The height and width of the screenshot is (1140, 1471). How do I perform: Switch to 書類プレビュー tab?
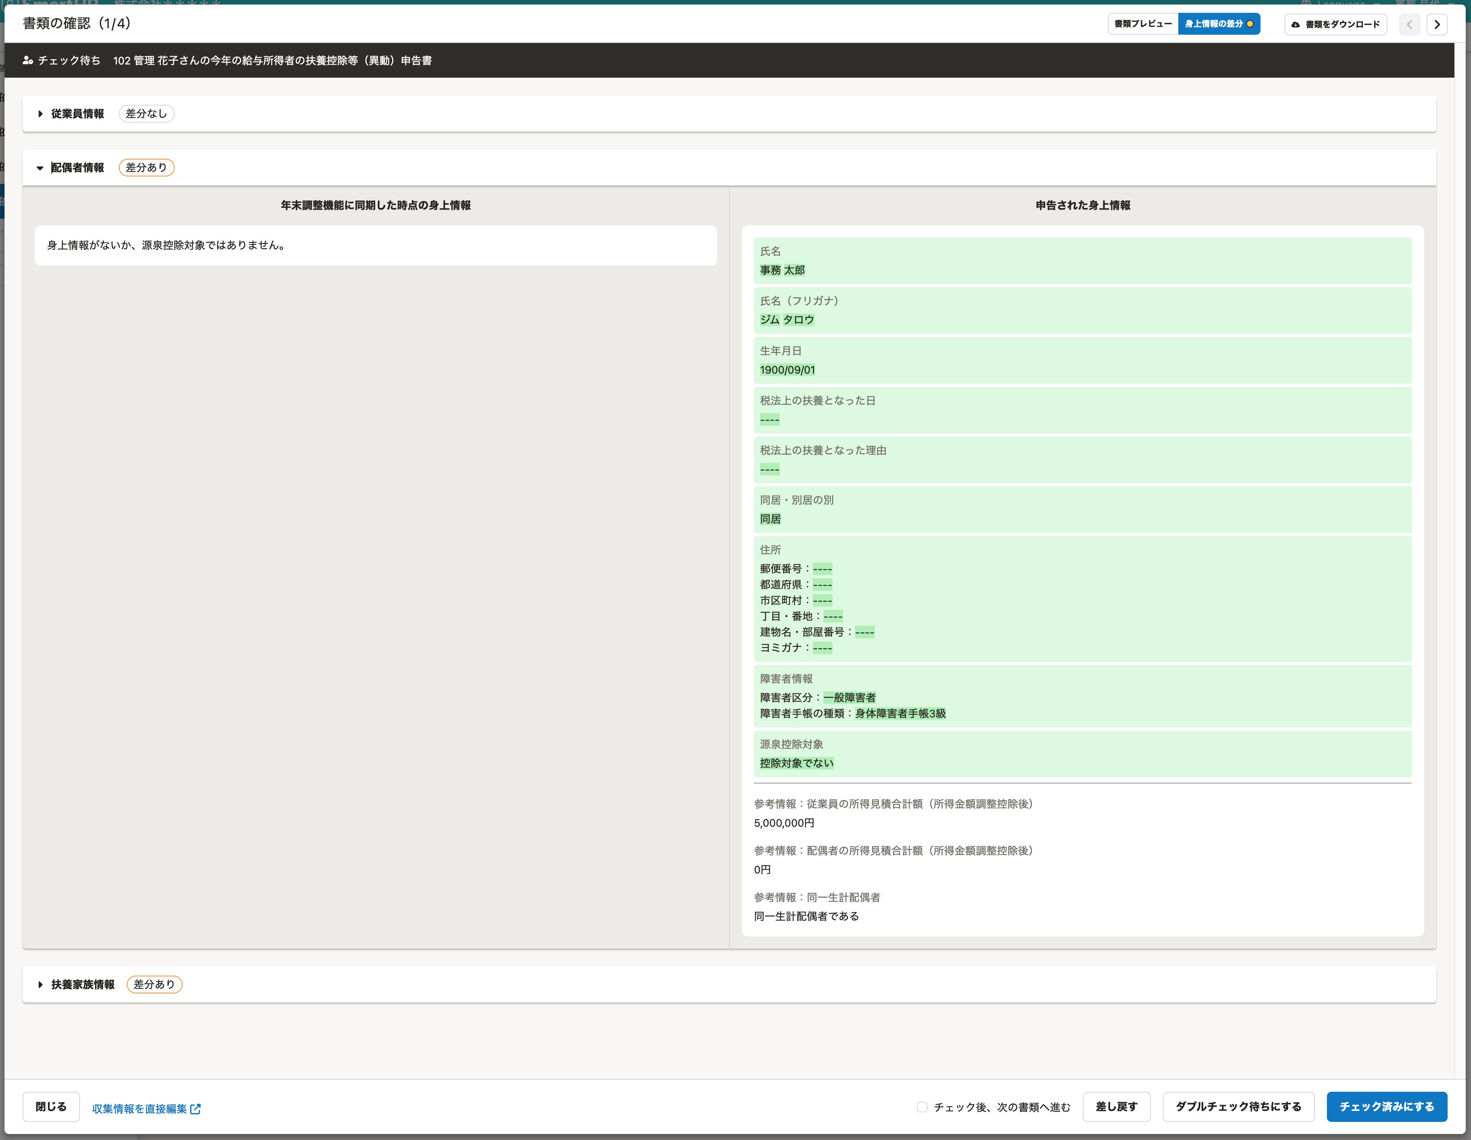pos(1143,24)
